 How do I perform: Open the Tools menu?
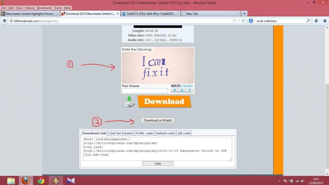(x=58, y=8)
